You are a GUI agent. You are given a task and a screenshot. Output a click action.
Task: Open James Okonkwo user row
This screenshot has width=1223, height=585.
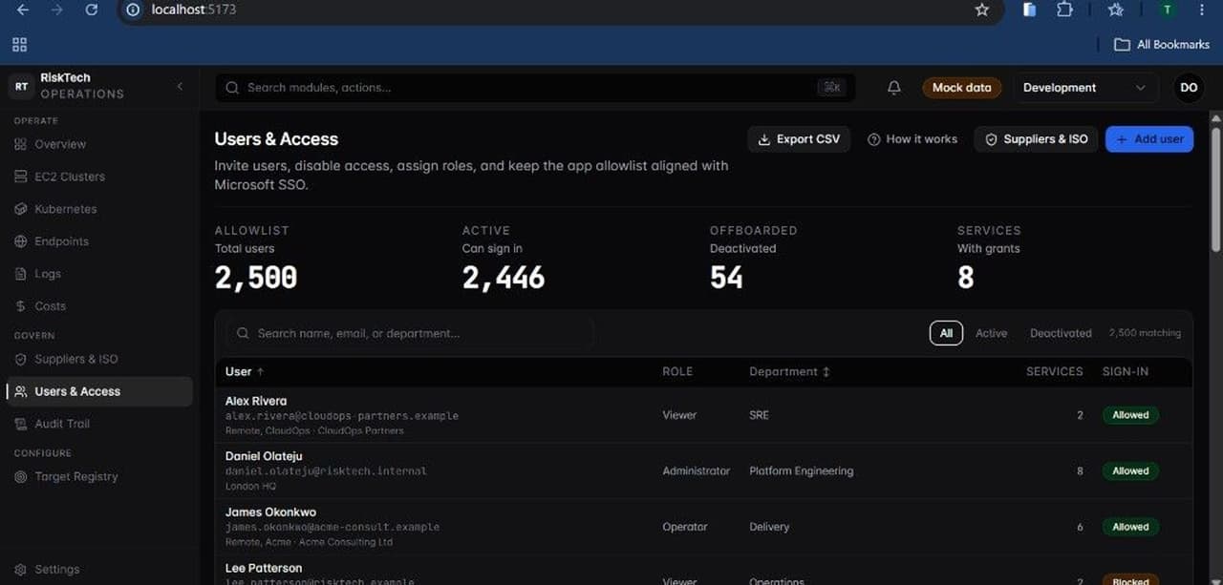tap(704, 527)
